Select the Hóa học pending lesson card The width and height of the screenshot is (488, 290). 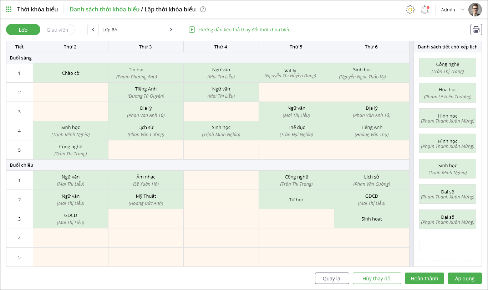447,93
